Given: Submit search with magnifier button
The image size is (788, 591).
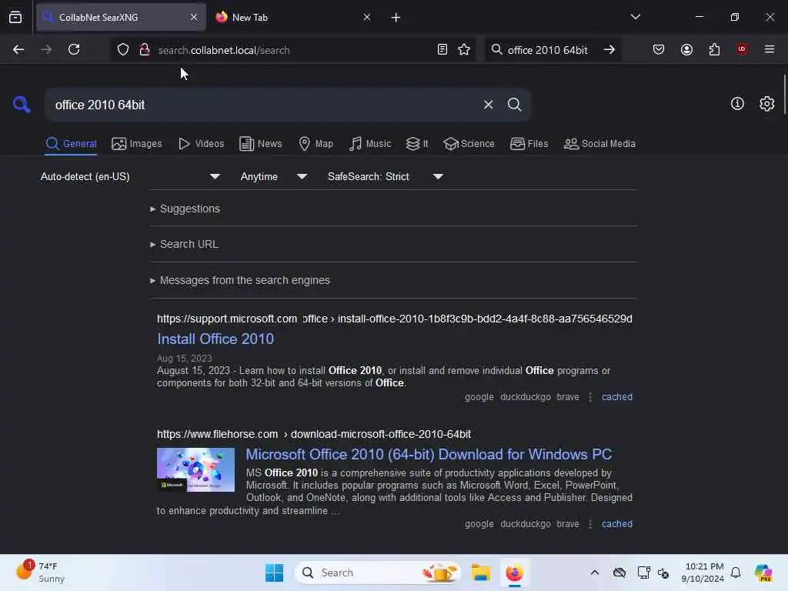Looking at the screenshot, I should 514,105.
